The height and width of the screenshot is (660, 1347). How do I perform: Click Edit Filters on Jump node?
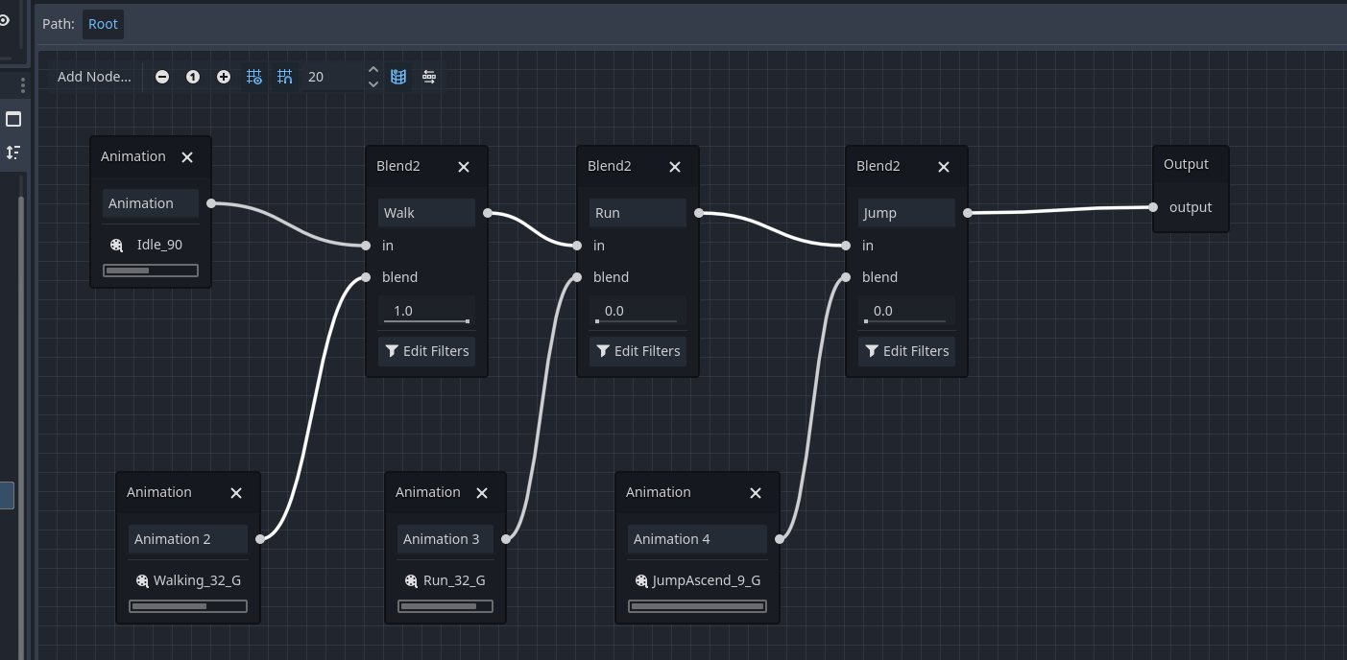click(906, 351)
